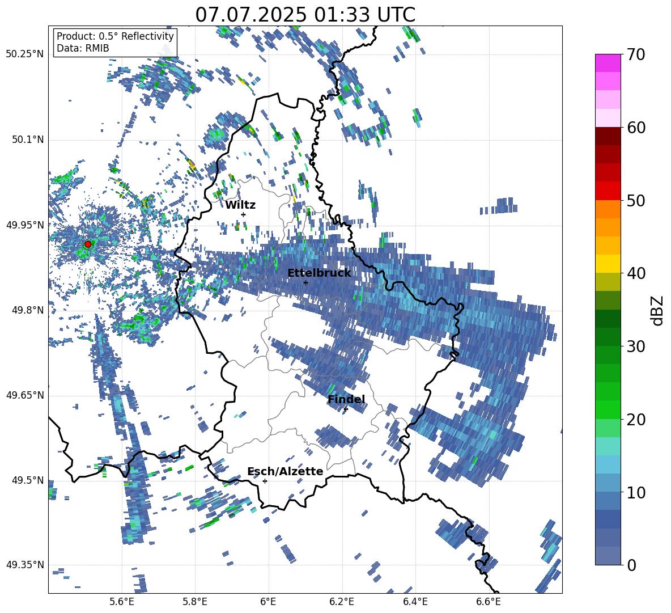Click colorbar tick label 20
The image size is (671, 613).
click(x=636, y=420)
